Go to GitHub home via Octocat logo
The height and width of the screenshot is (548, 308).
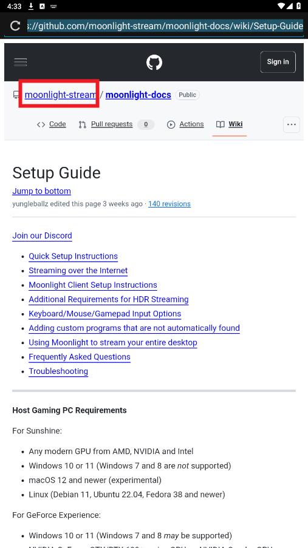pyautogui.click(x=154, y=63)
